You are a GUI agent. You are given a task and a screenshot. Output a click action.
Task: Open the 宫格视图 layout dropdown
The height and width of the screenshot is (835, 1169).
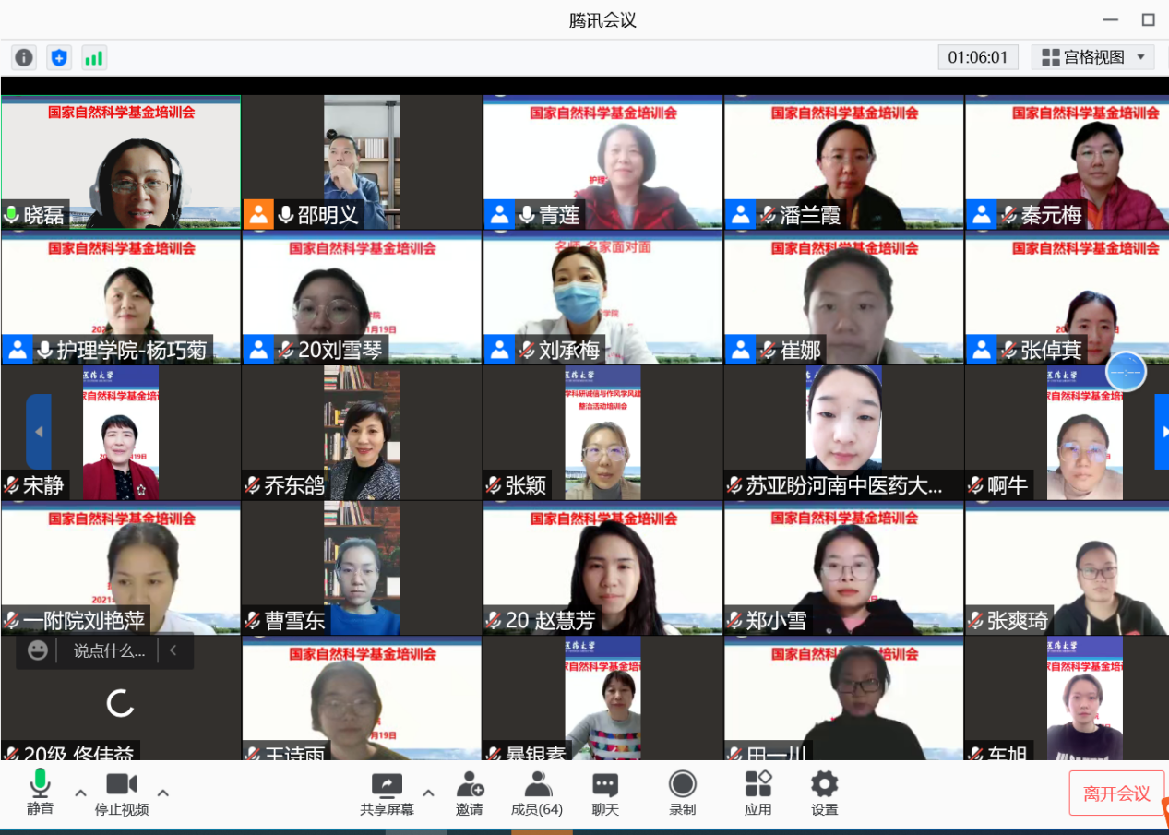[x=1093, y=57]
